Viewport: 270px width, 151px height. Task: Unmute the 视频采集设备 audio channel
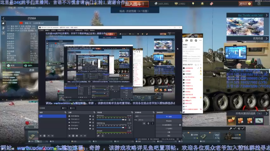point(126,128)
